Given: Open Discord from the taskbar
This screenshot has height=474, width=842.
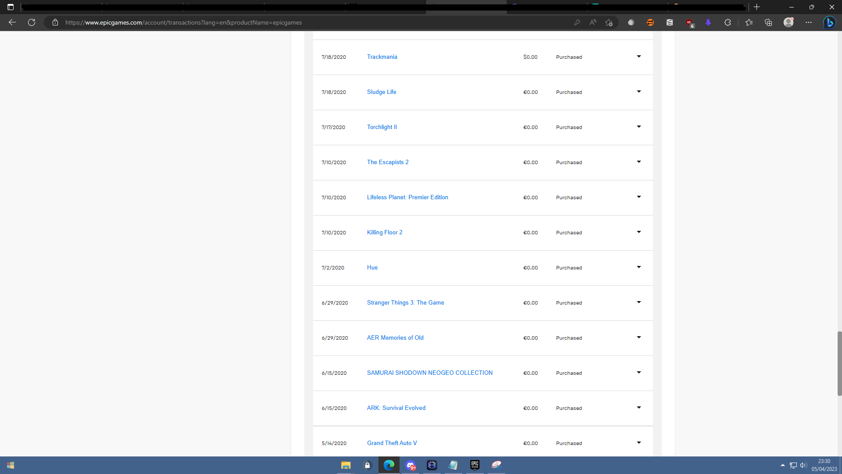Looking at the screenshot, I should [x=410, y=465].
